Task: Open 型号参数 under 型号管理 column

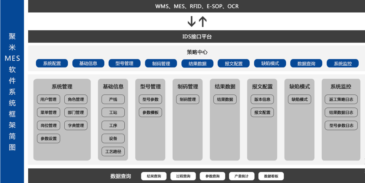Action: click(150, 99)
